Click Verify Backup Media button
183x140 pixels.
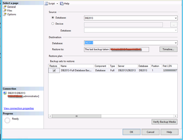[164, 122]
